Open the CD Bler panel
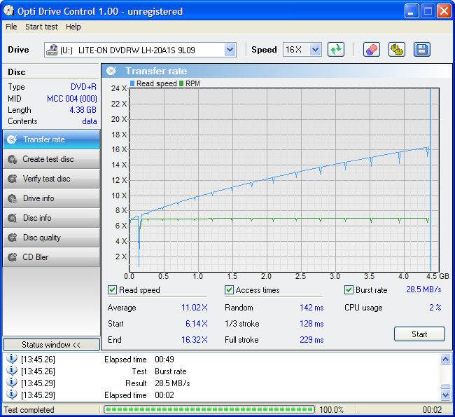455x417 pixels. click(50, 257)
